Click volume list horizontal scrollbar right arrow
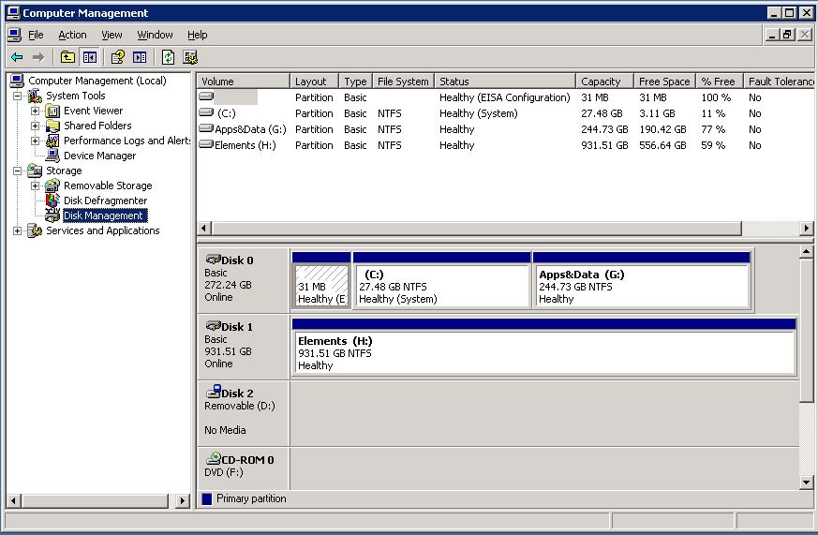 pos(807,229)
